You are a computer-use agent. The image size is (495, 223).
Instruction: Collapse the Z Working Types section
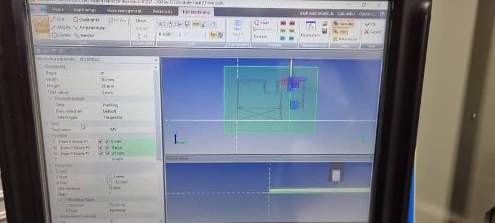coord(61,199)
